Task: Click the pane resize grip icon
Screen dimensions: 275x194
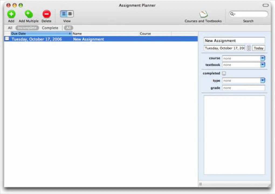Action: [201, 184]
